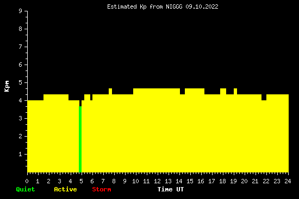Click the chart title Estimated Kp from NIGGG
The height and width of the screenshot is (199, 299).
[x=145, y=7]
